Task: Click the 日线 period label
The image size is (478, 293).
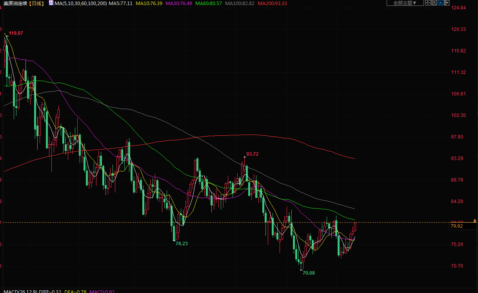Action: 37,3
